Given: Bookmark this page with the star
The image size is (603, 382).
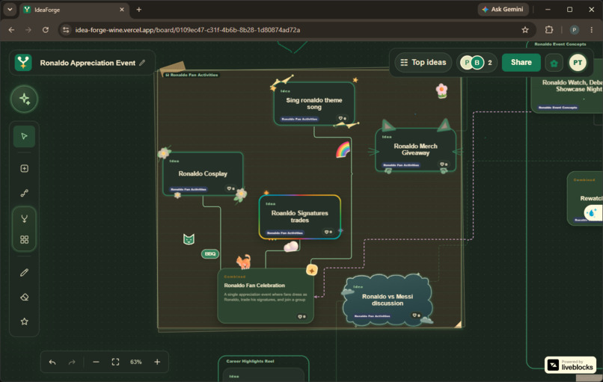Looking at the screenshot, I should 525,30.
